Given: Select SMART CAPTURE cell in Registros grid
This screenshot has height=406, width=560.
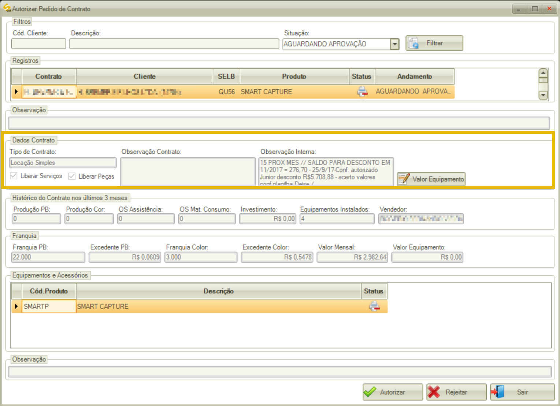Looking at the screenshot, I should coord(294,92).
